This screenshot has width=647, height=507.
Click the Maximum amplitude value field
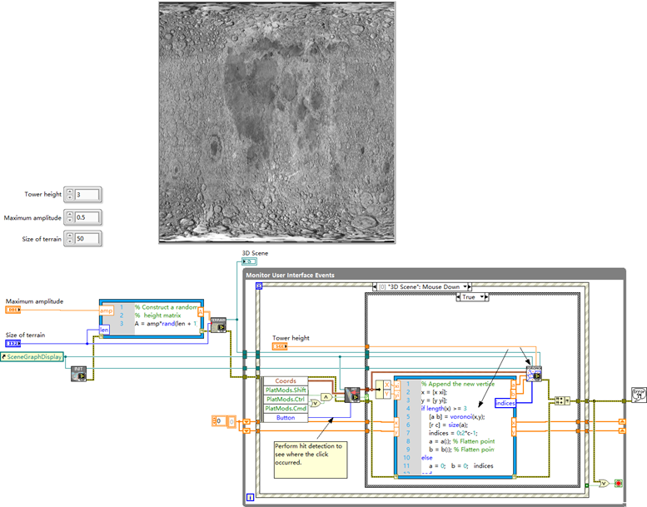tap(87, 217)
